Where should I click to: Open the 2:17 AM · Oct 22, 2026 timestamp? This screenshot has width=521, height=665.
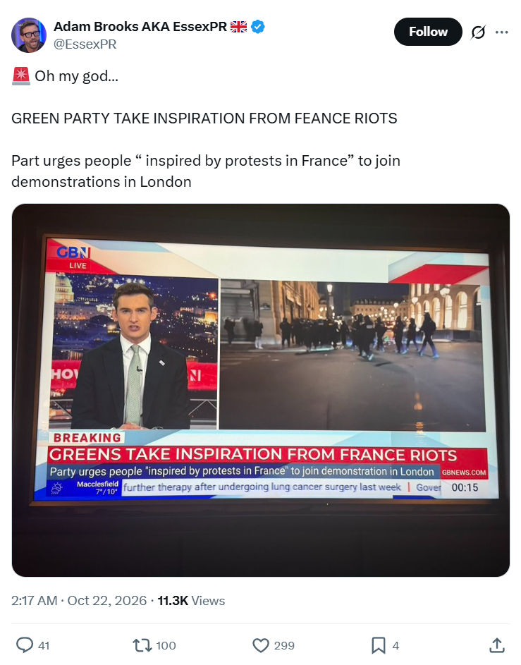tap(79, 601)
